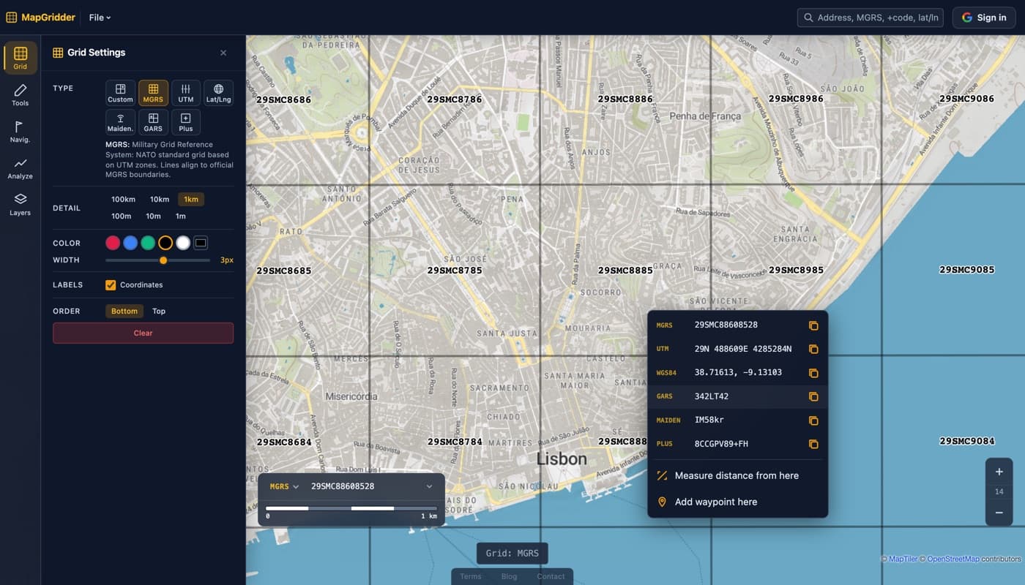
Task: Open the File menu
Action: 100,18
